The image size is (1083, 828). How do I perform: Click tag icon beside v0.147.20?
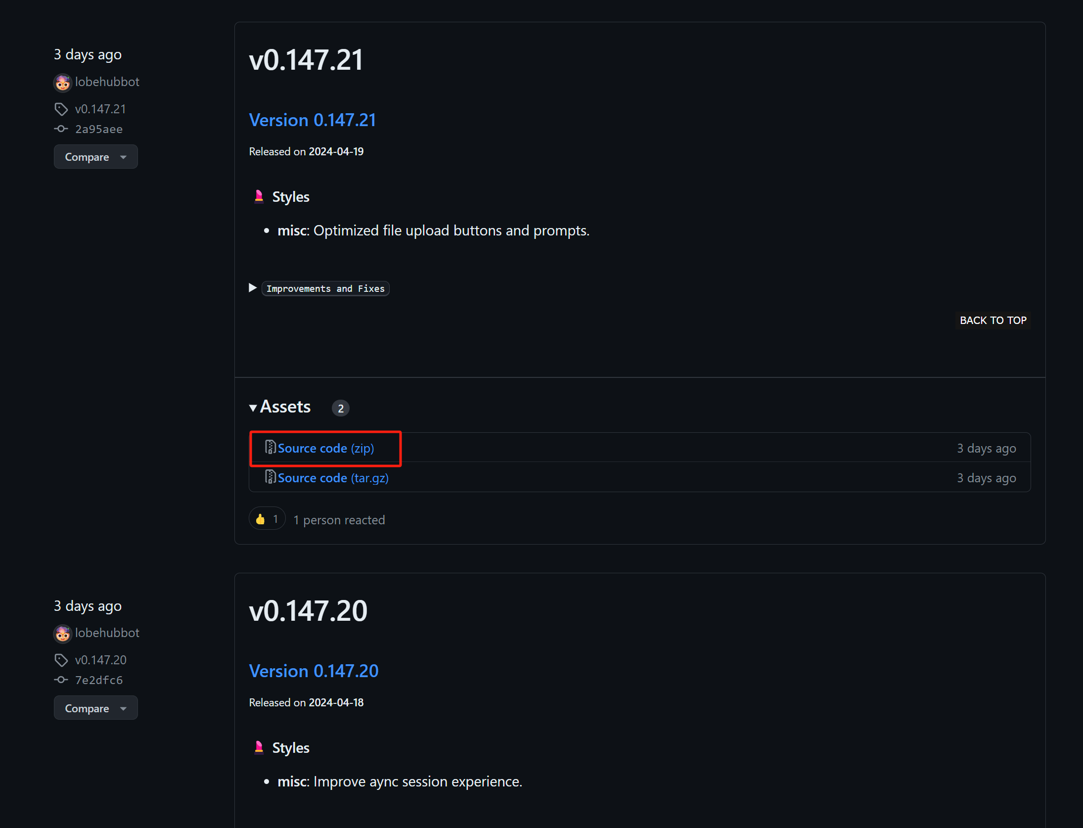pos(61,660)
